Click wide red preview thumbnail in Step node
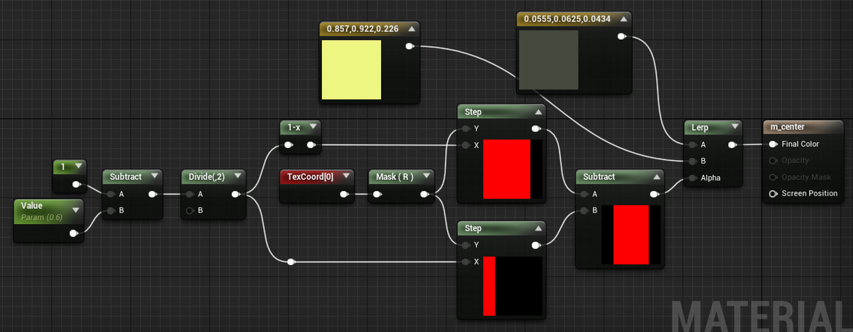 [513, 168]
